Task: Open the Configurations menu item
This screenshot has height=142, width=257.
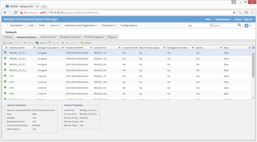Action: coord(129,25)
